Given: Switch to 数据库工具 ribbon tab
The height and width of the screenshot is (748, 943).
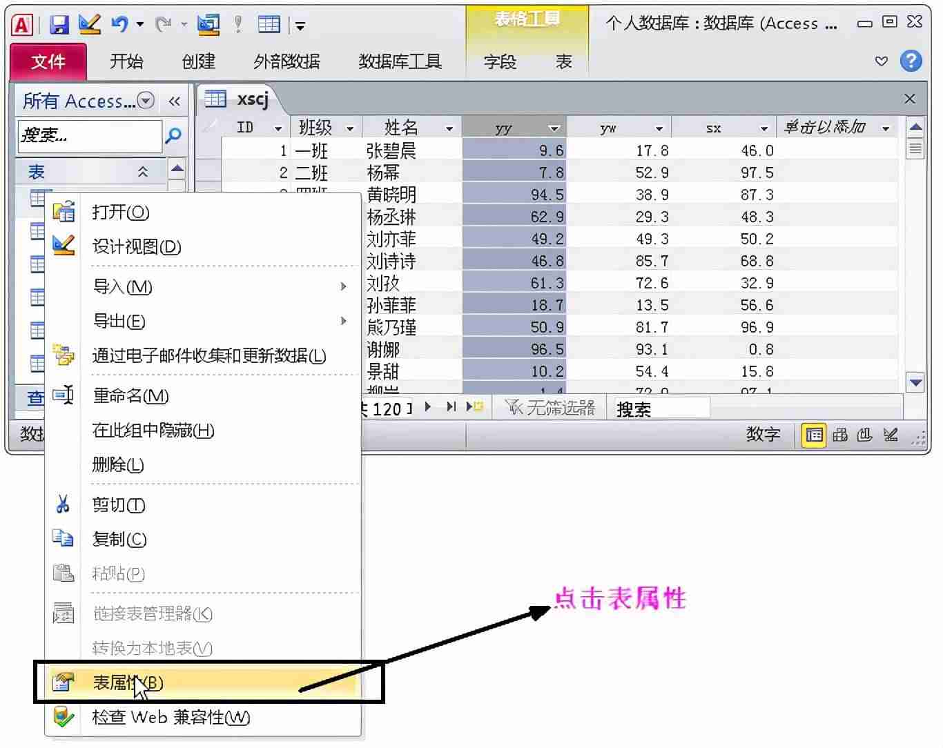Looking at the screenshot, I should click(x=400, y=61).
